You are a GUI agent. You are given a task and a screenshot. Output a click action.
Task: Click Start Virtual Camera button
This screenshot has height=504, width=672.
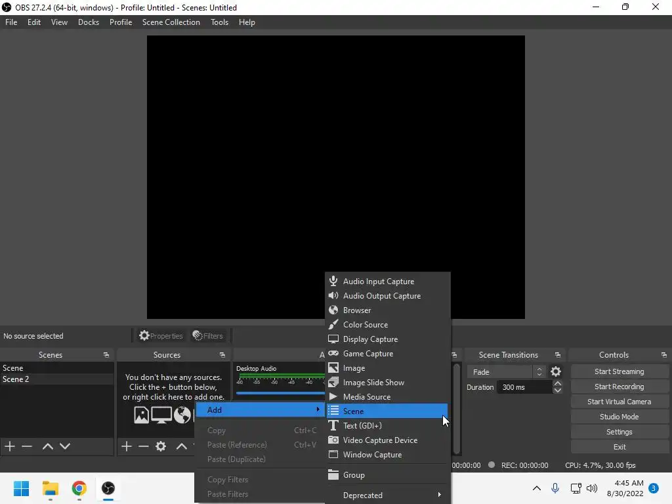click(619, 402)
